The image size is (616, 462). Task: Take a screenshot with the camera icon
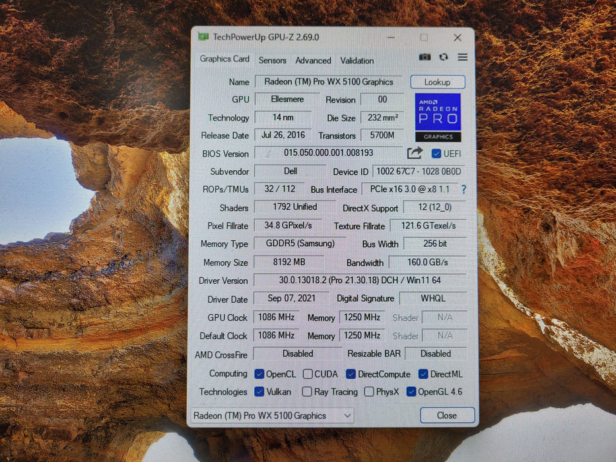coord(425,57)
